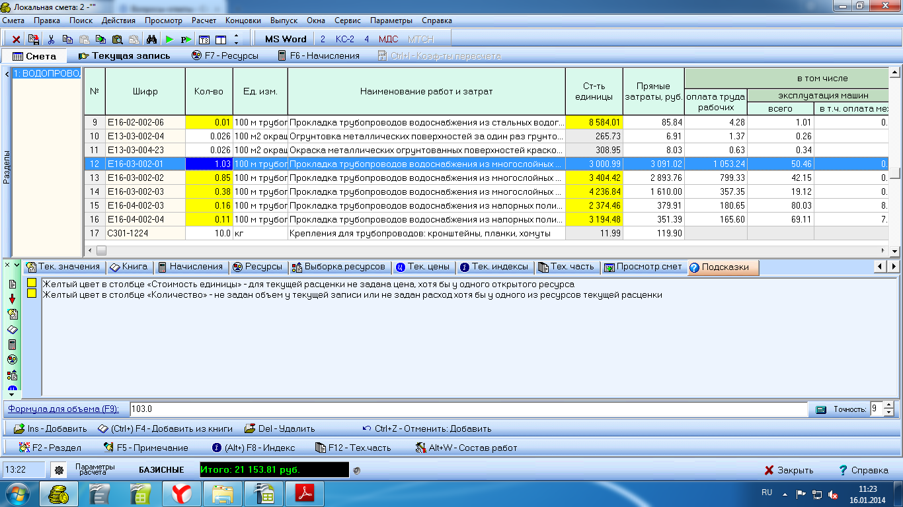Viewport: 903px width, 507px height.
Task: Toggle the small round indicator after Итого
Action: pyautogui.click(x=357, y=471)
